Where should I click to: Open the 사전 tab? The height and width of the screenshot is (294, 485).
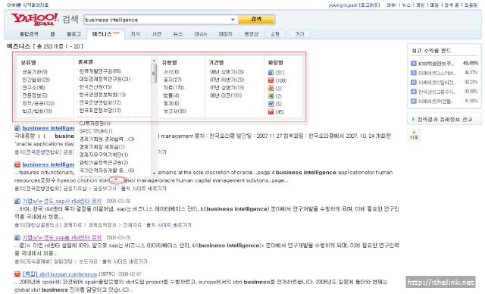(x=157, y=34)
